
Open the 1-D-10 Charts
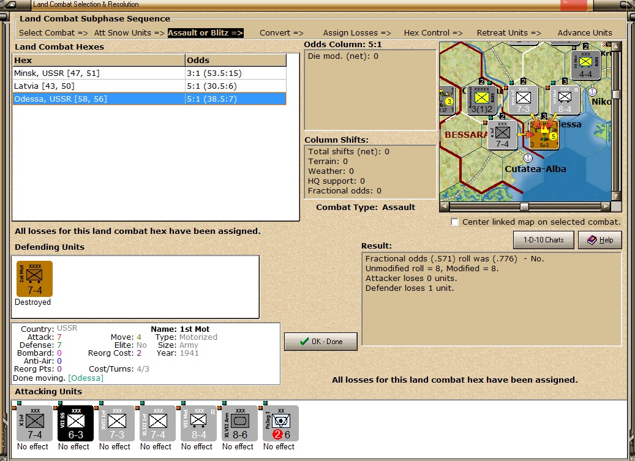pos(544,240)
